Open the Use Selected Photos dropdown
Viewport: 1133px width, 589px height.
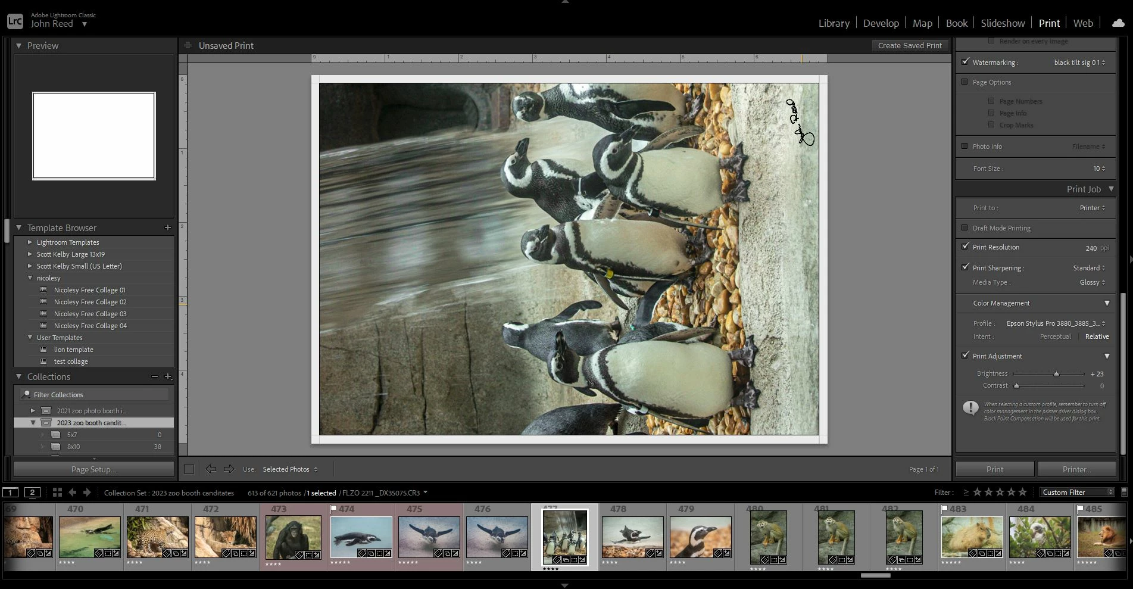click(291, 469)
